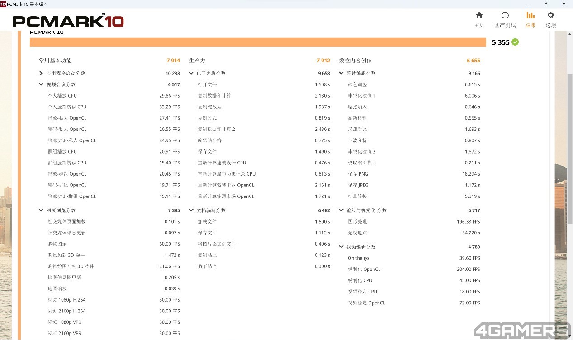The height and width of the screenshot is (340, 573).
Task: Select the 结果 results chart icon
Action: 530,15
